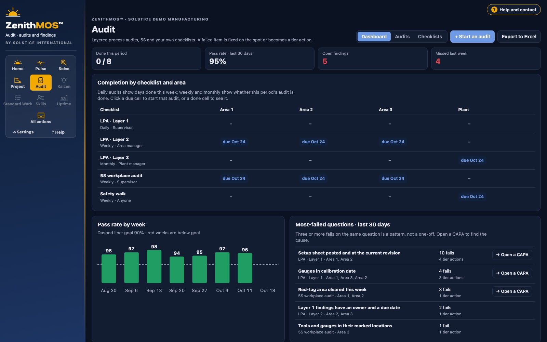This screenshot has height=342, width=547.
Task: Start 5S workplace audit for Area 1
Action: point(234,179)
